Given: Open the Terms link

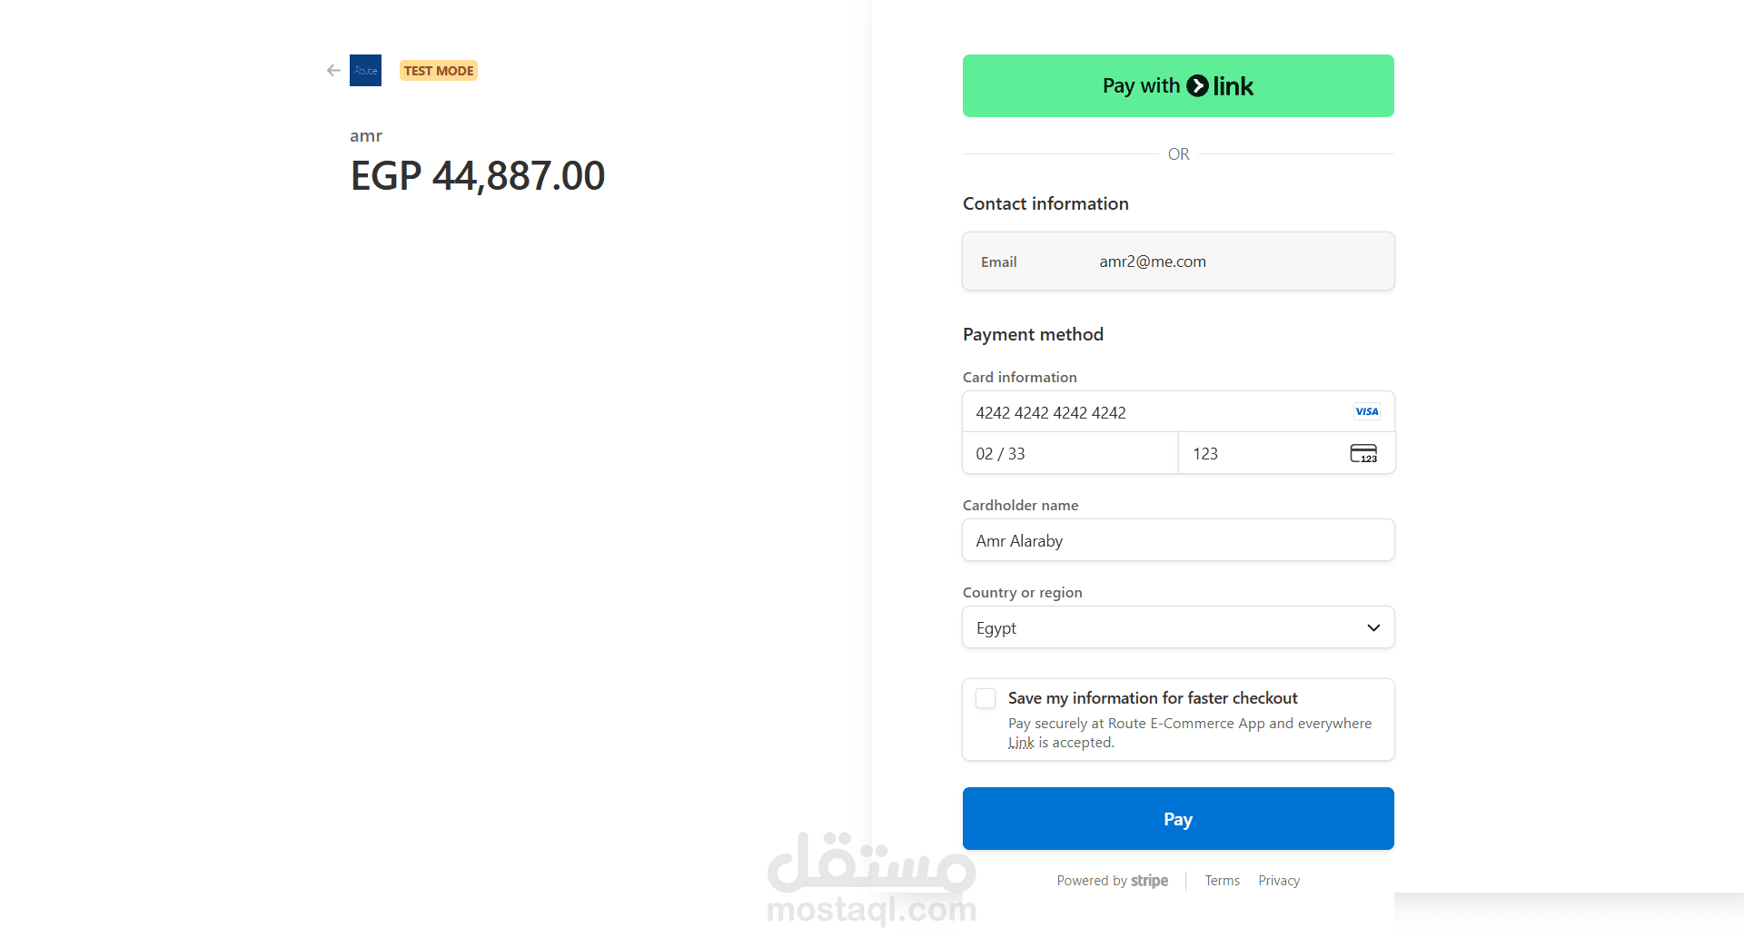Looking at the screenshot, I should 1222,881.
